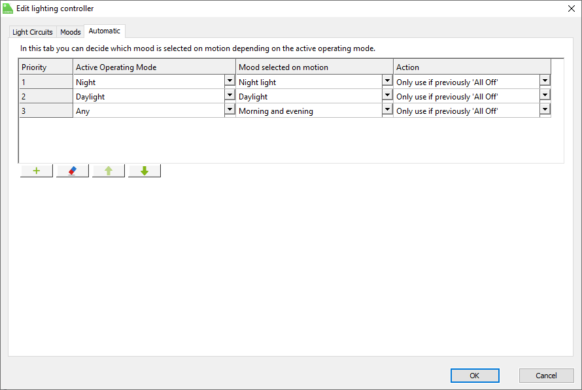Open Action dropdown in priority 1 row

coord(545,81)
